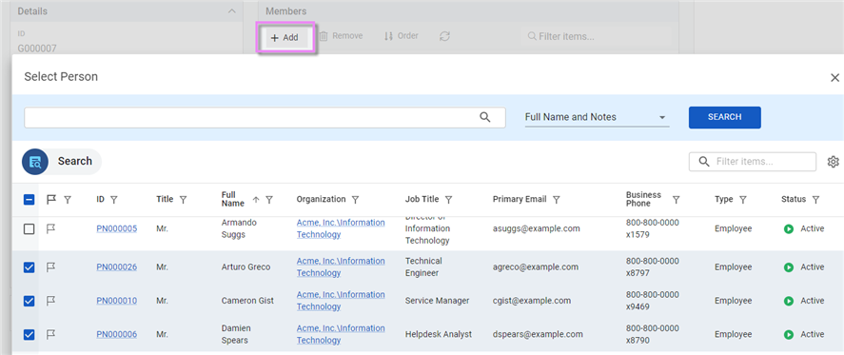Toggle the select-all header checkbox

click(29, 200)
